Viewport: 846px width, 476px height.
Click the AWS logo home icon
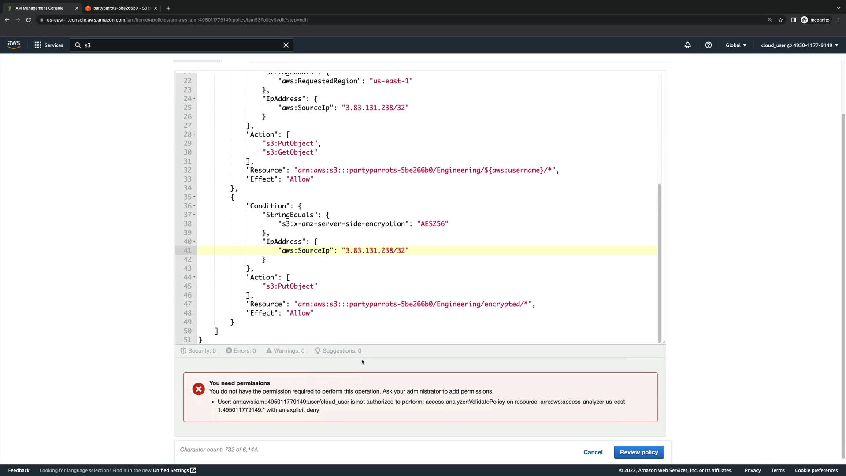coord(14,45)
